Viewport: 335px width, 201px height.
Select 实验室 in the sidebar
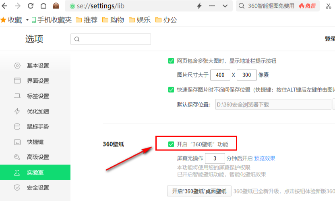pyautogui.click(x=35, y=172)
